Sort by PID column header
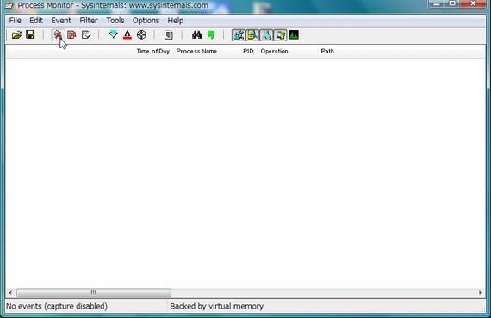 [x=245, y=51]
